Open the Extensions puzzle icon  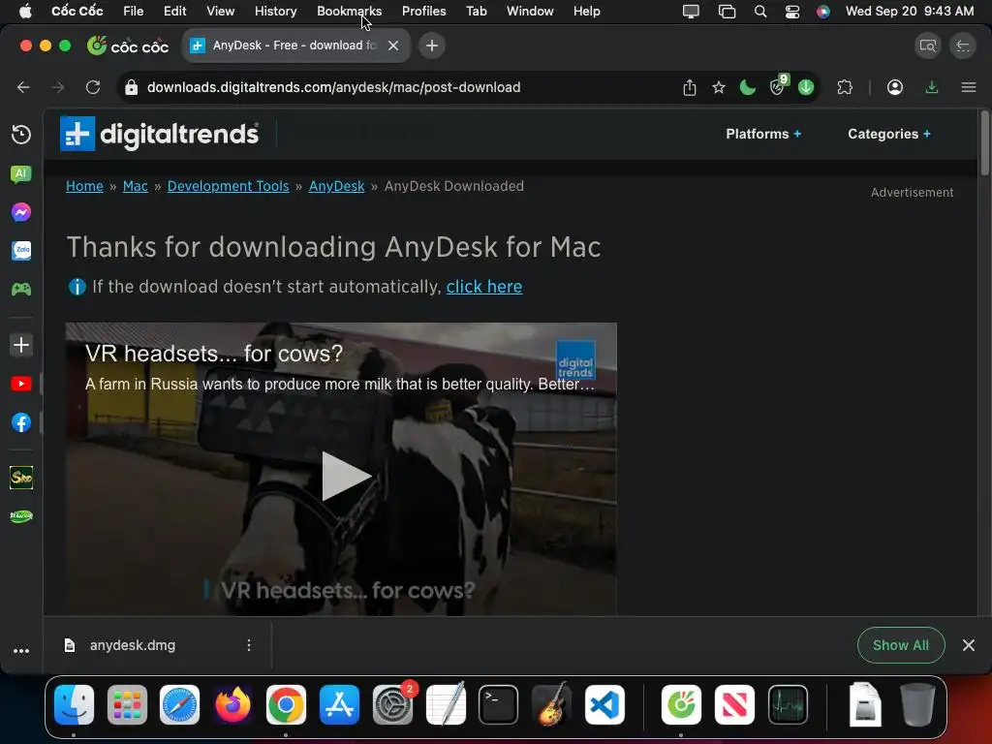coord(845,87)
